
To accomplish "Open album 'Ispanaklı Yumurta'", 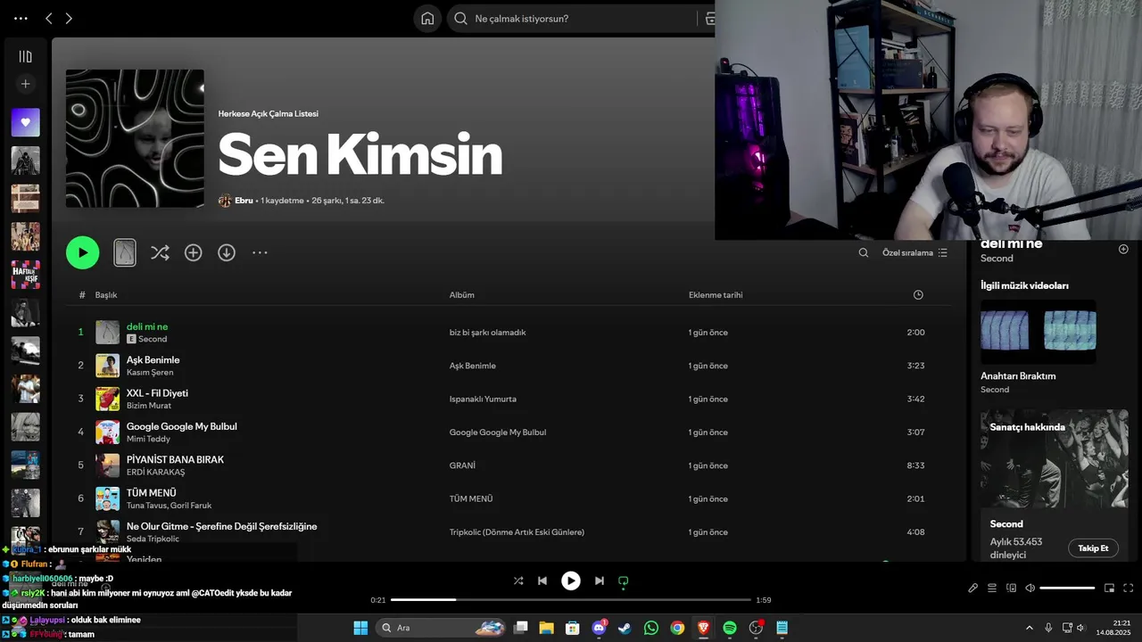I will tap(483, 399).
